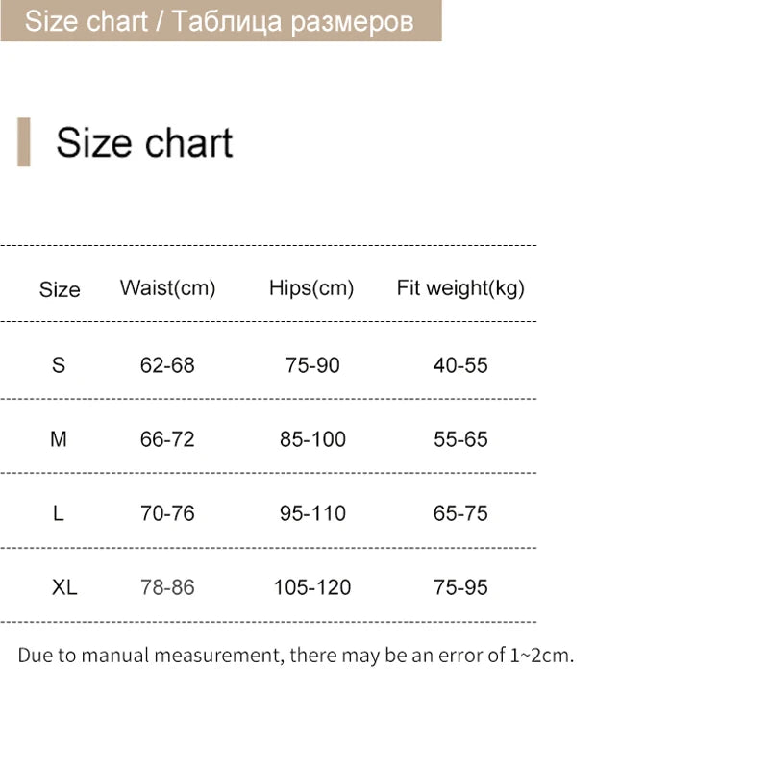This screenshot has height=769, width=769.
Task: Click the hips value "105-120"
Action: [x=312, y=587]
